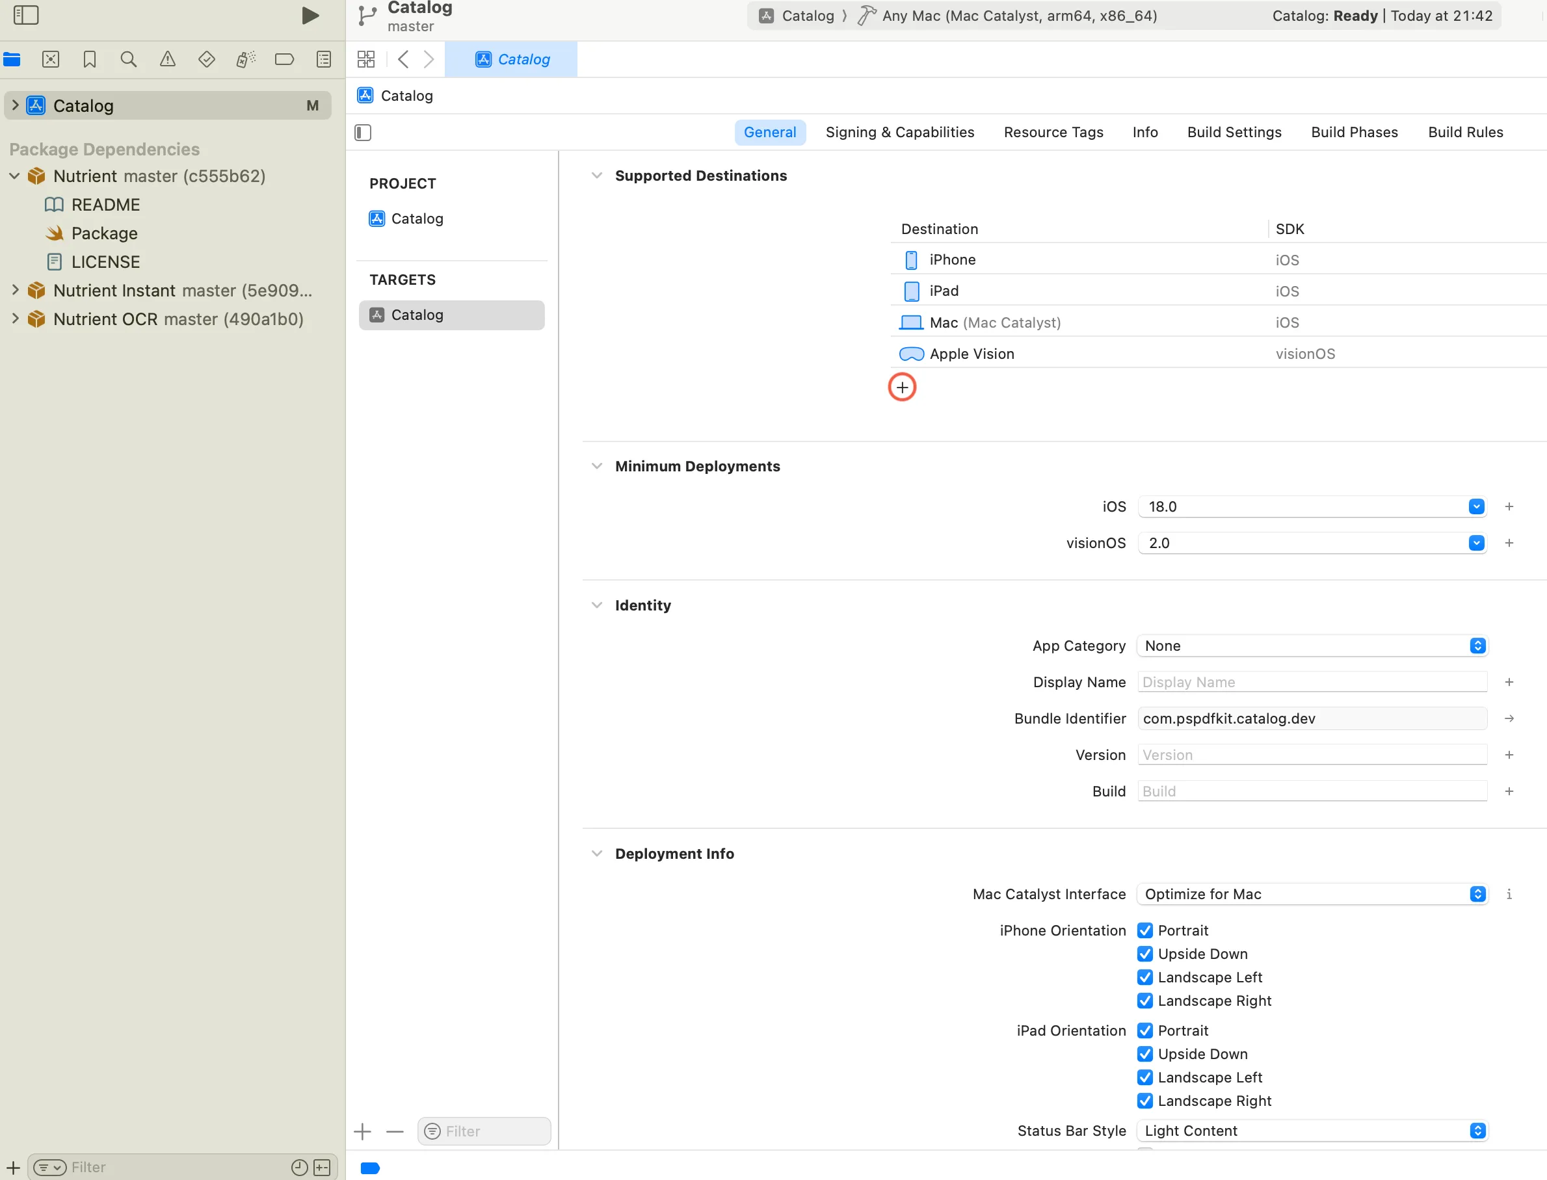Switch to the Build Rules tab
The height and width of the screenshot is (1180, 1547).
pyautogui.click(x=1466, y=132)
